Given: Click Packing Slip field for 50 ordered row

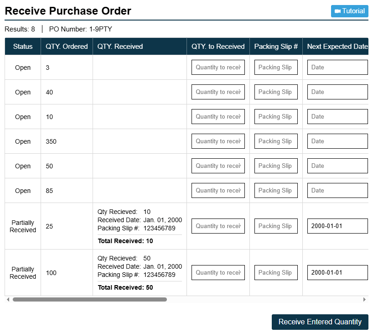Looking at the screenshot, I should point(276,166).
